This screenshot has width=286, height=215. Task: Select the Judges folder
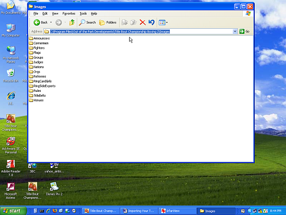[x=36, y=62]
